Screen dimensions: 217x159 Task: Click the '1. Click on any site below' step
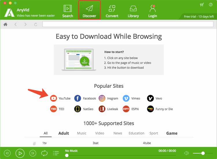pyautogui.click(x=121, y=58)
